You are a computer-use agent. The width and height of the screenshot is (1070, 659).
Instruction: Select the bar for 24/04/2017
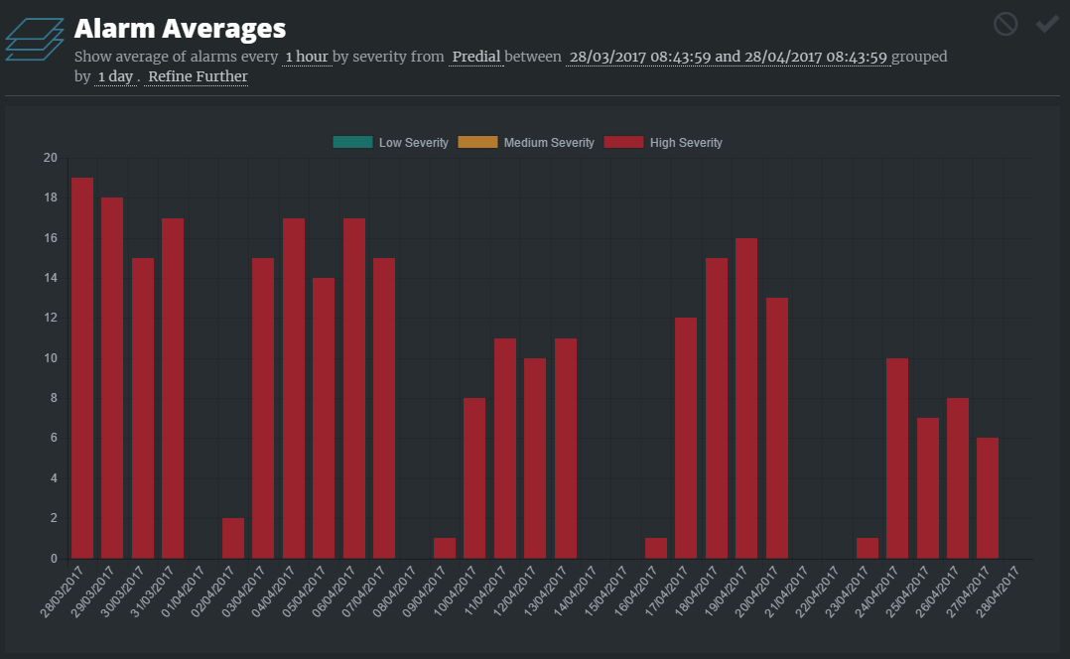click(x=897, y=458)
